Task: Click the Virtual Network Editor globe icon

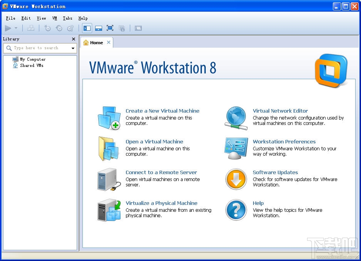Action: (236, 118)
